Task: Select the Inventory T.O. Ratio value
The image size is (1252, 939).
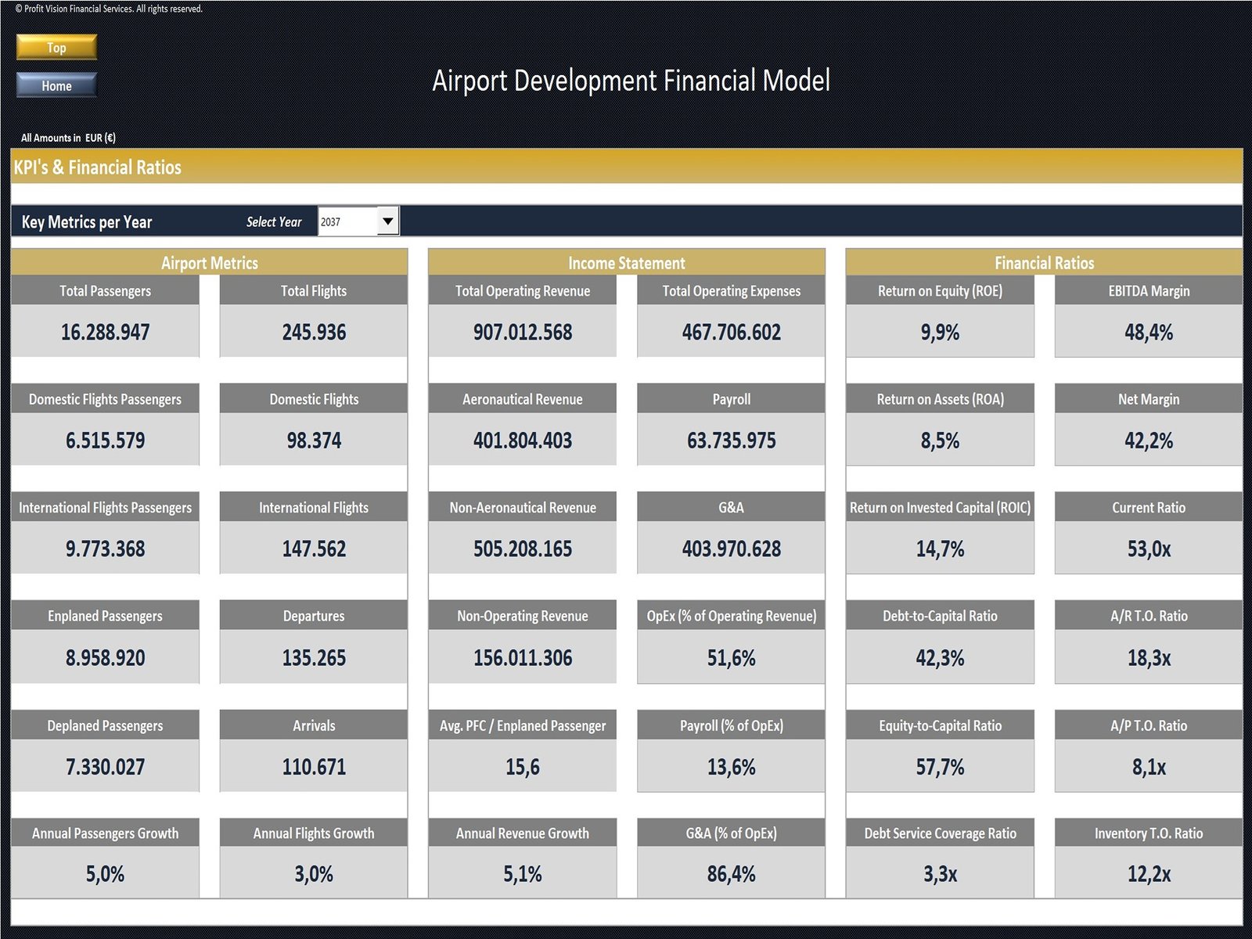Action: (1148, 874)
